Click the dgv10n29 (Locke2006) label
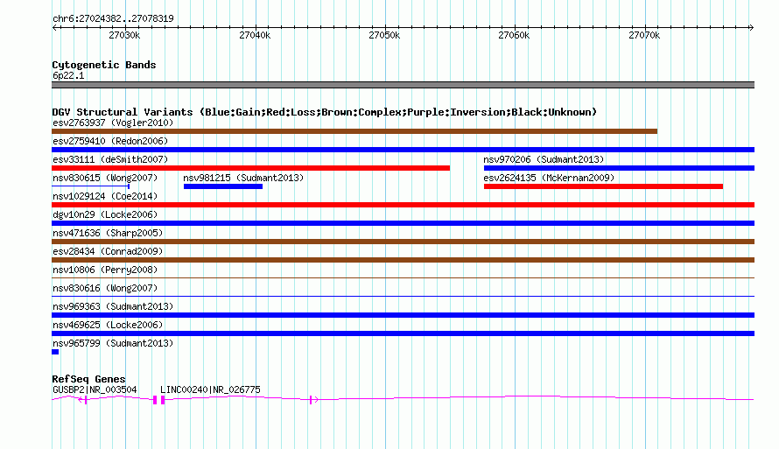 (x=105, y=214)
